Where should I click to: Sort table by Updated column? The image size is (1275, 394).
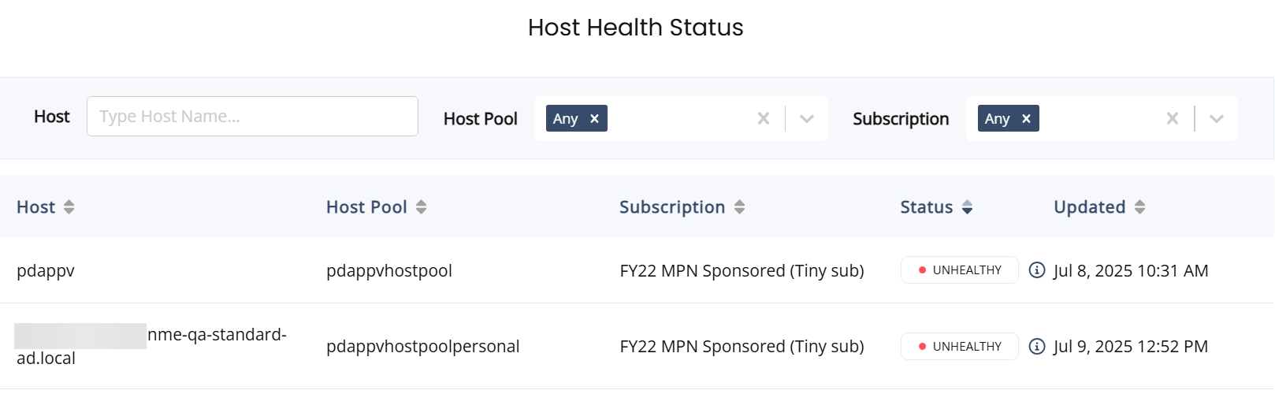click(x=1139, y=207)
